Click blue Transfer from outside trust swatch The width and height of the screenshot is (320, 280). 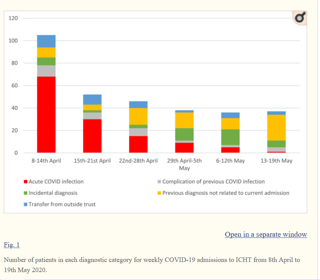26,204
